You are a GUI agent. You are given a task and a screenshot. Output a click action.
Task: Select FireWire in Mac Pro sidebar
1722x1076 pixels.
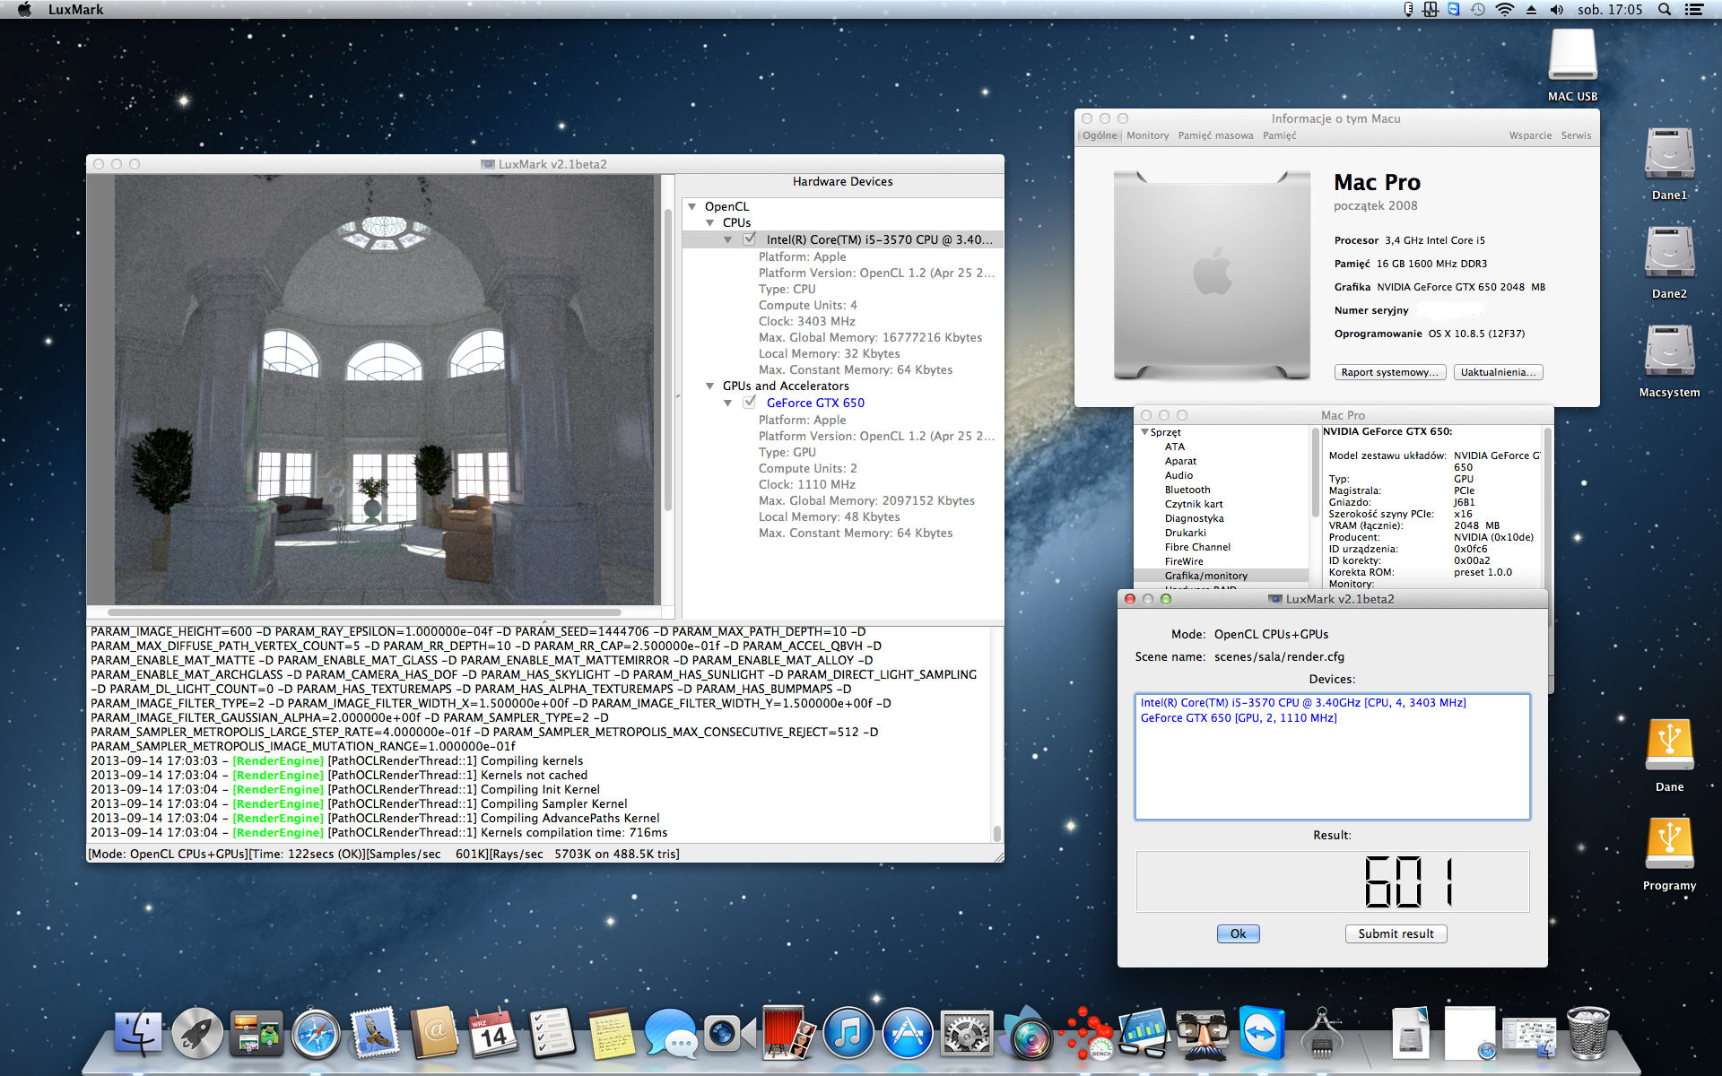pos(1184,561)
